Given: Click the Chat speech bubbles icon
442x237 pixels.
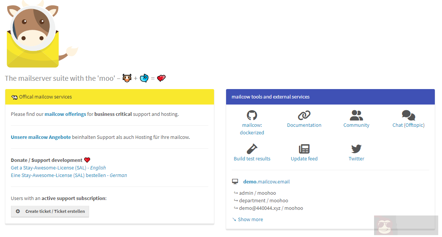Looking at the screenshot, I should [x=408, y=115].
